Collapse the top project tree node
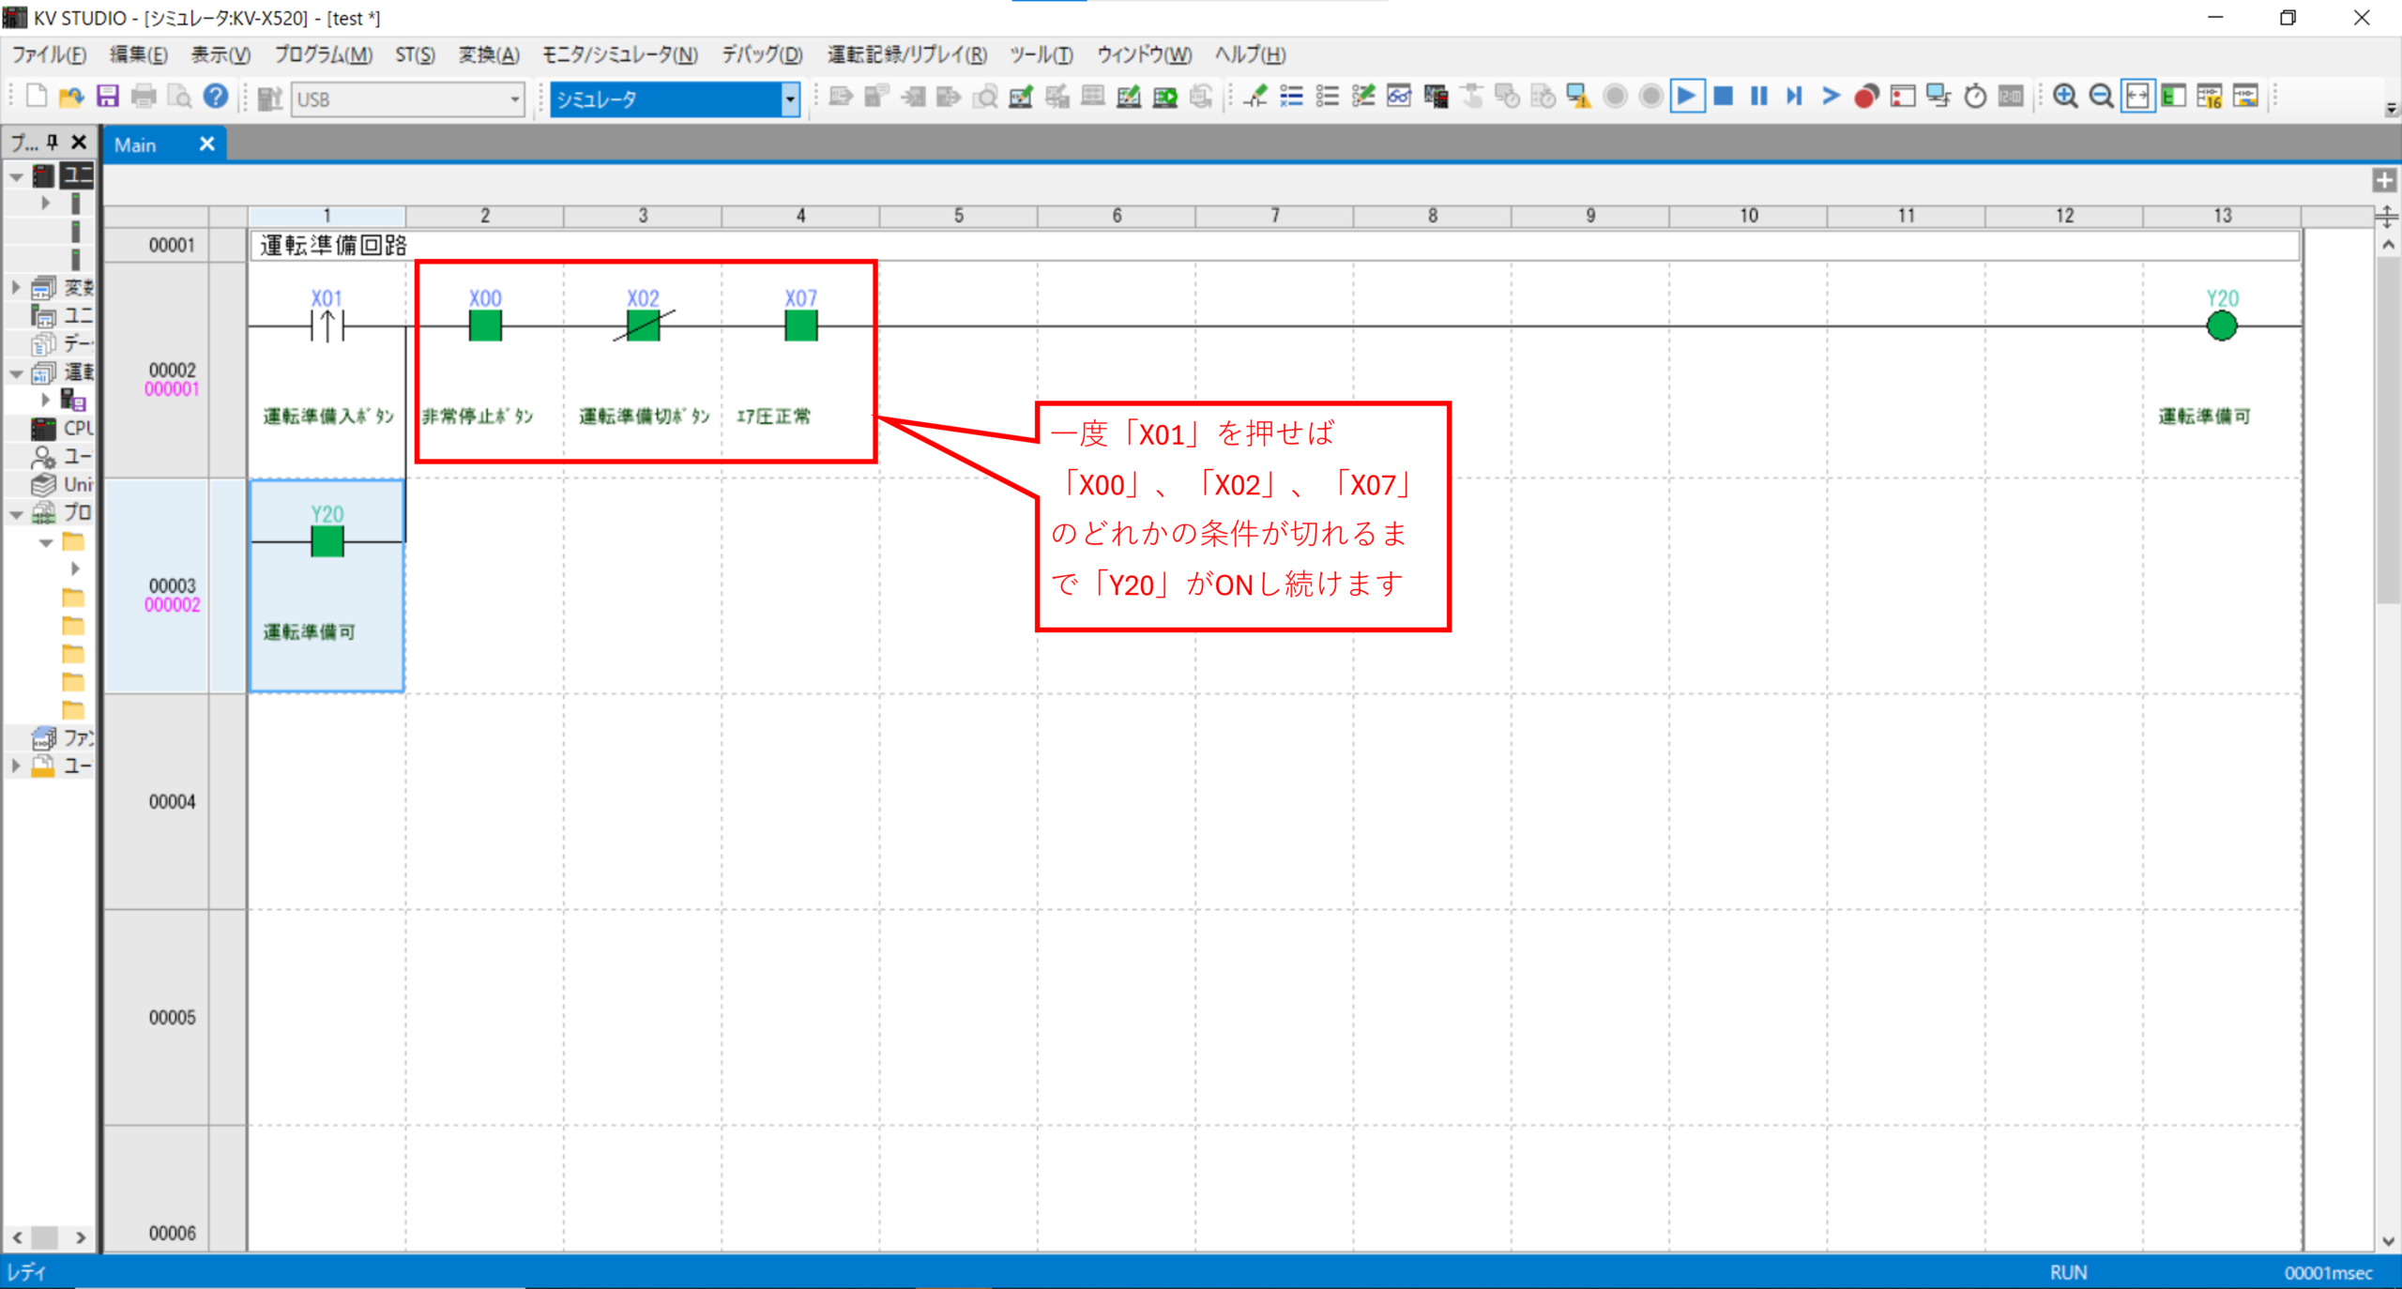 [16, 175]
